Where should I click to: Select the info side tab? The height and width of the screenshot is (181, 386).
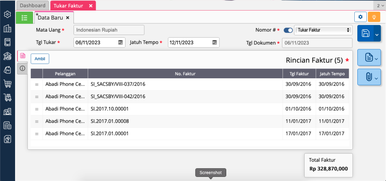pos(22,68)
